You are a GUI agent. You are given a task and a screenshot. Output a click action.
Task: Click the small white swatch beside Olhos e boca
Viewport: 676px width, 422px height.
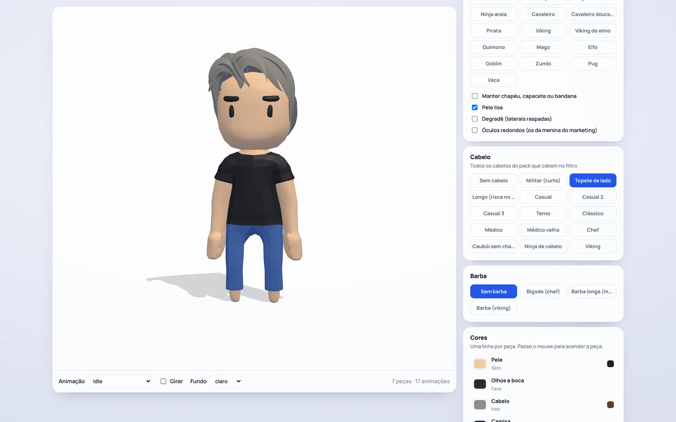(x=610, y=384)
